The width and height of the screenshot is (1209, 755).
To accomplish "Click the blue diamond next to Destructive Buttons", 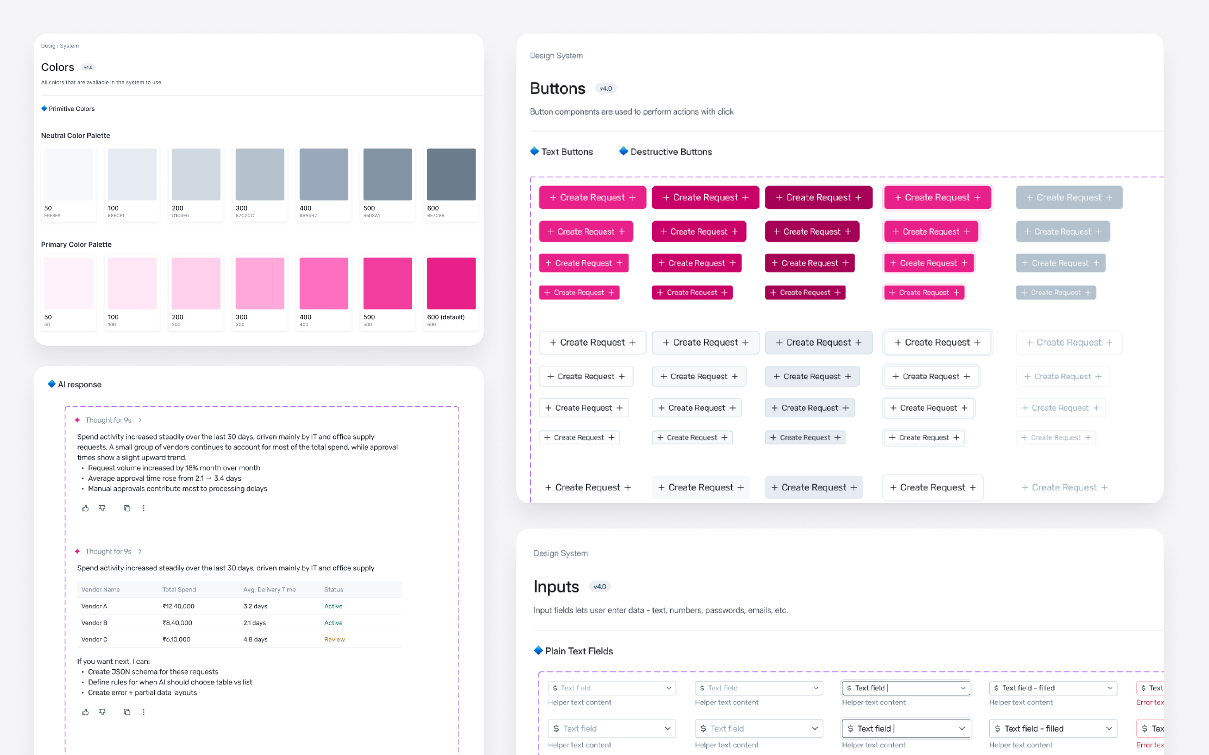I will tap(624, 151).
